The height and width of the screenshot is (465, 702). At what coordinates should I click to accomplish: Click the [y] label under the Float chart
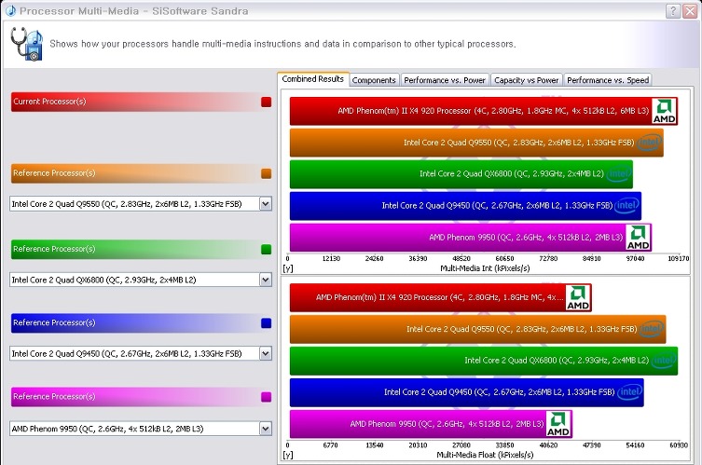tap(288, 455)
